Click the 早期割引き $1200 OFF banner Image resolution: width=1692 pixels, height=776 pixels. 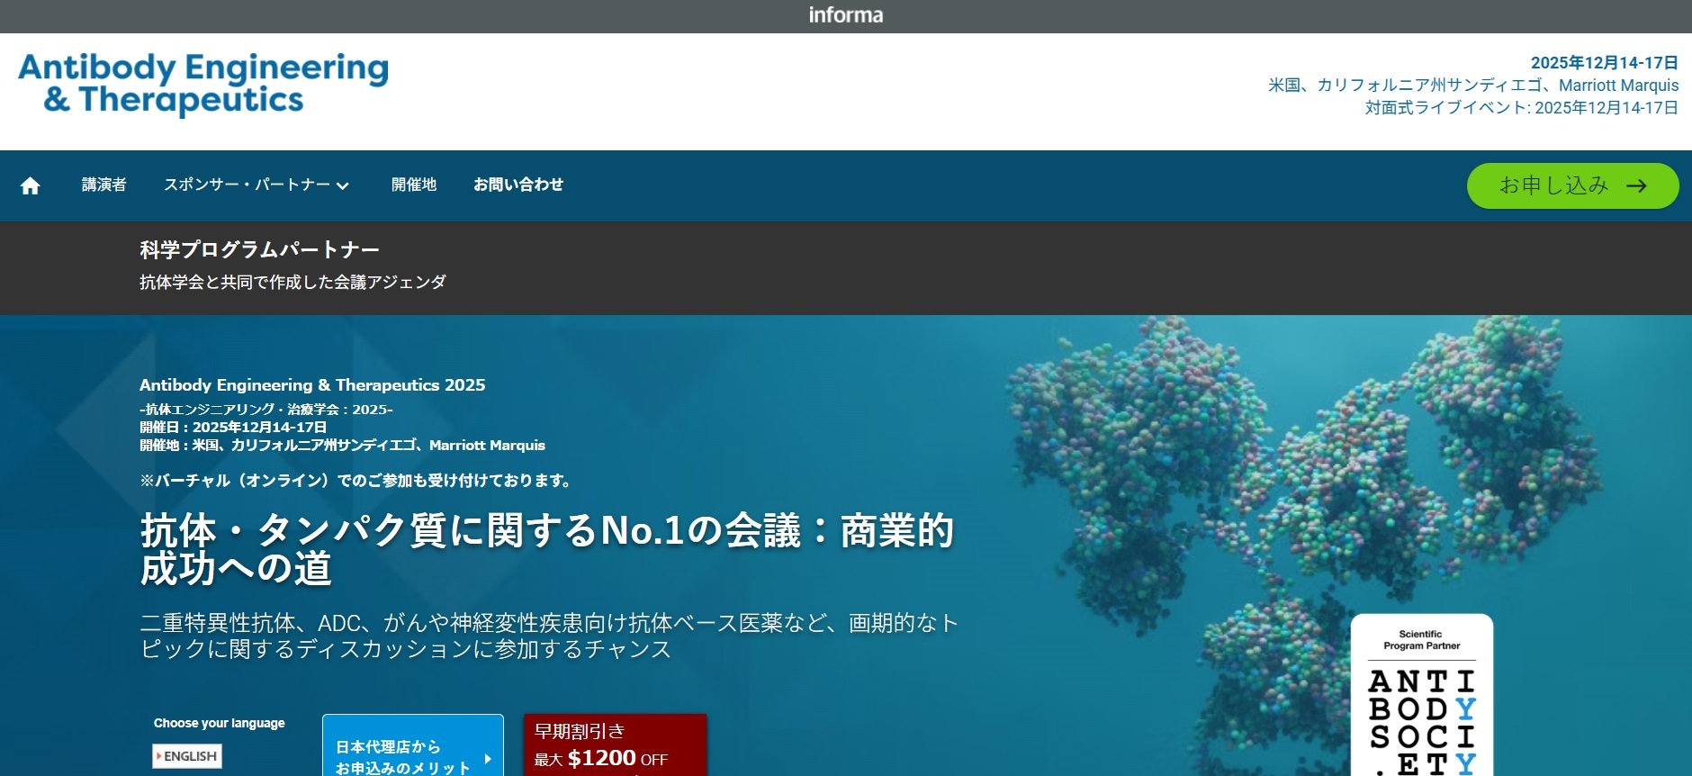pos(616,745)
